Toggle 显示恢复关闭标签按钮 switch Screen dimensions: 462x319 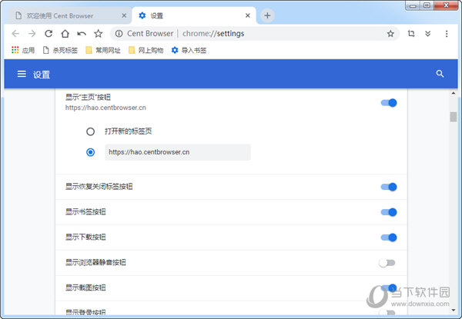389,187
